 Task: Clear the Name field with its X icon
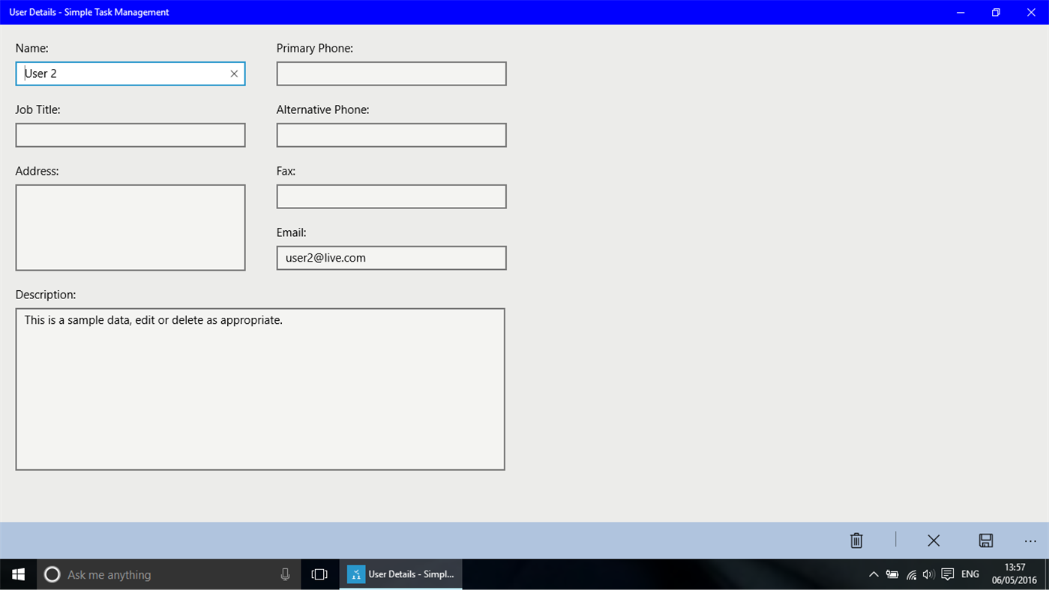tap(233, 73)
